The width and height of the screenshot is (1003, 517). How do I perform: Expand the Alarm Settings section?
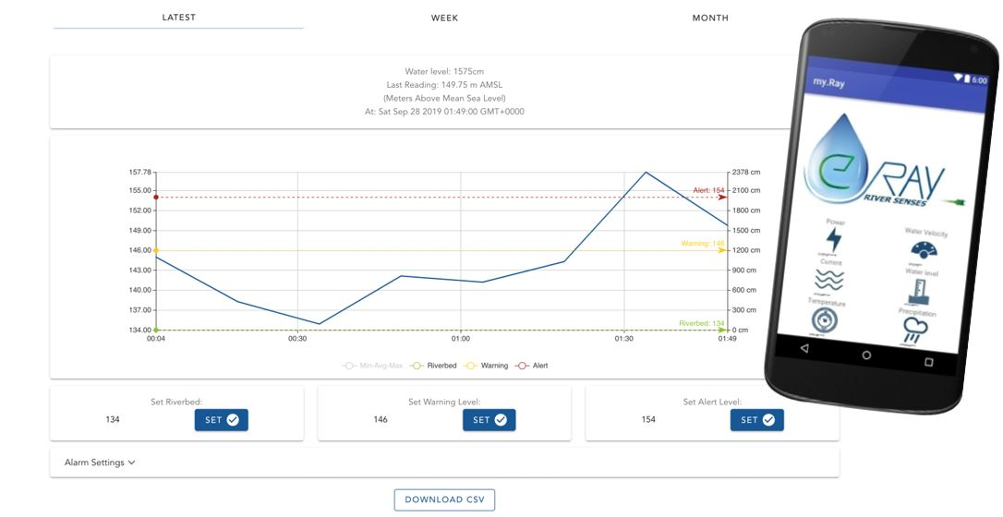[x=100, y=463]
